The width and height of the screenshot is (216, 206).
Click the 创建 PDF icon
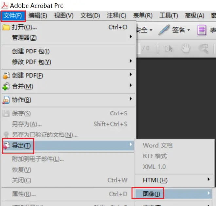coord(6,76)
